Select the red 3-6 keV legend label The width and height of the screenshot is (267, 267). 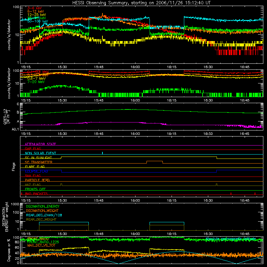[35, 8]
